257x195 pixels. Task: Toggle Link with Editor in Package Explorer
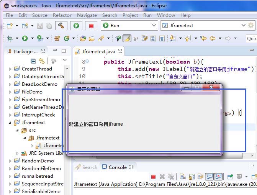pos(41,61)
